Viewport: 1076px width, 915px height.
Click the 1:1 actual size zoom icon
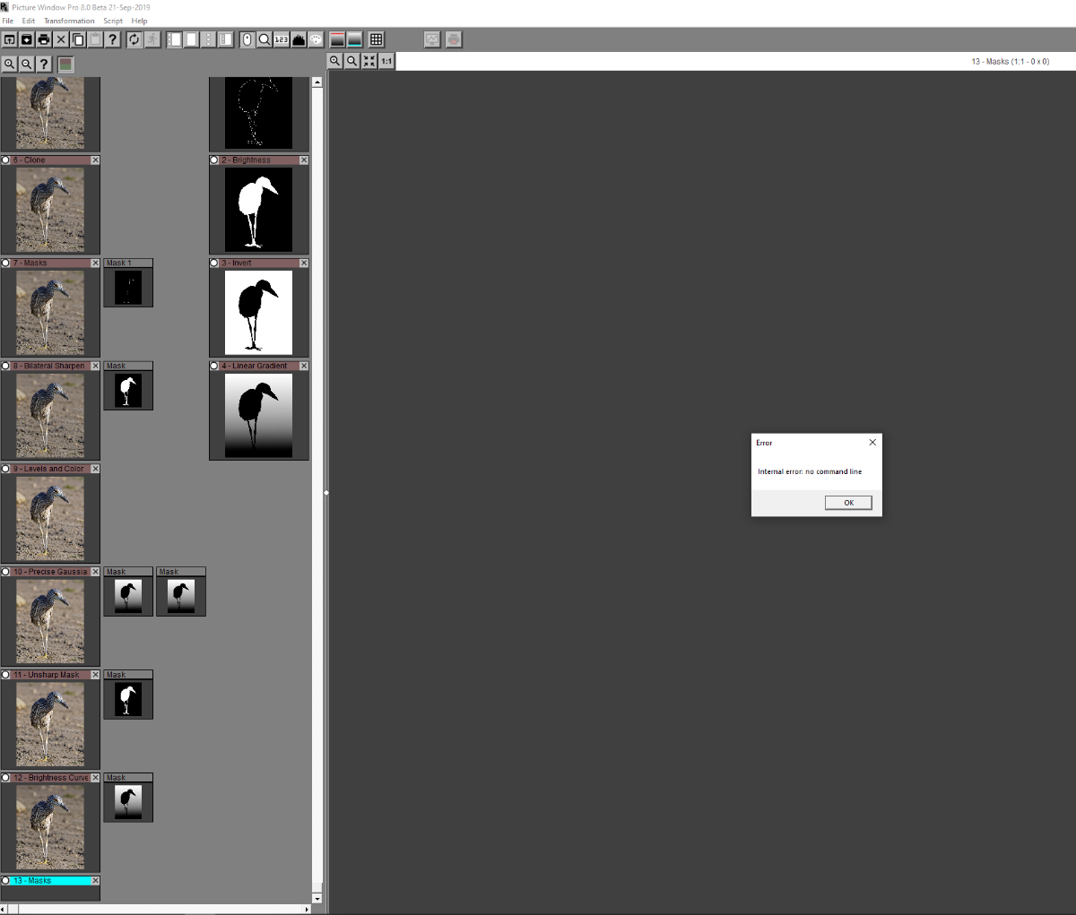(385, 61)
